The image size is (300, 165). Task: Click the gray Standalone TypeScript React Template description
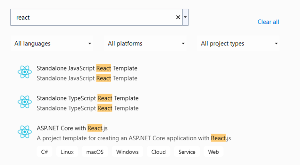click(88, 108)
